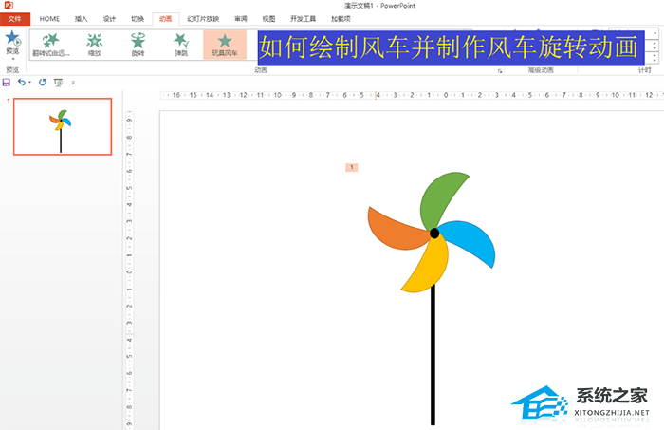Select the 弹跳 bounce animation

pos(181,44)
